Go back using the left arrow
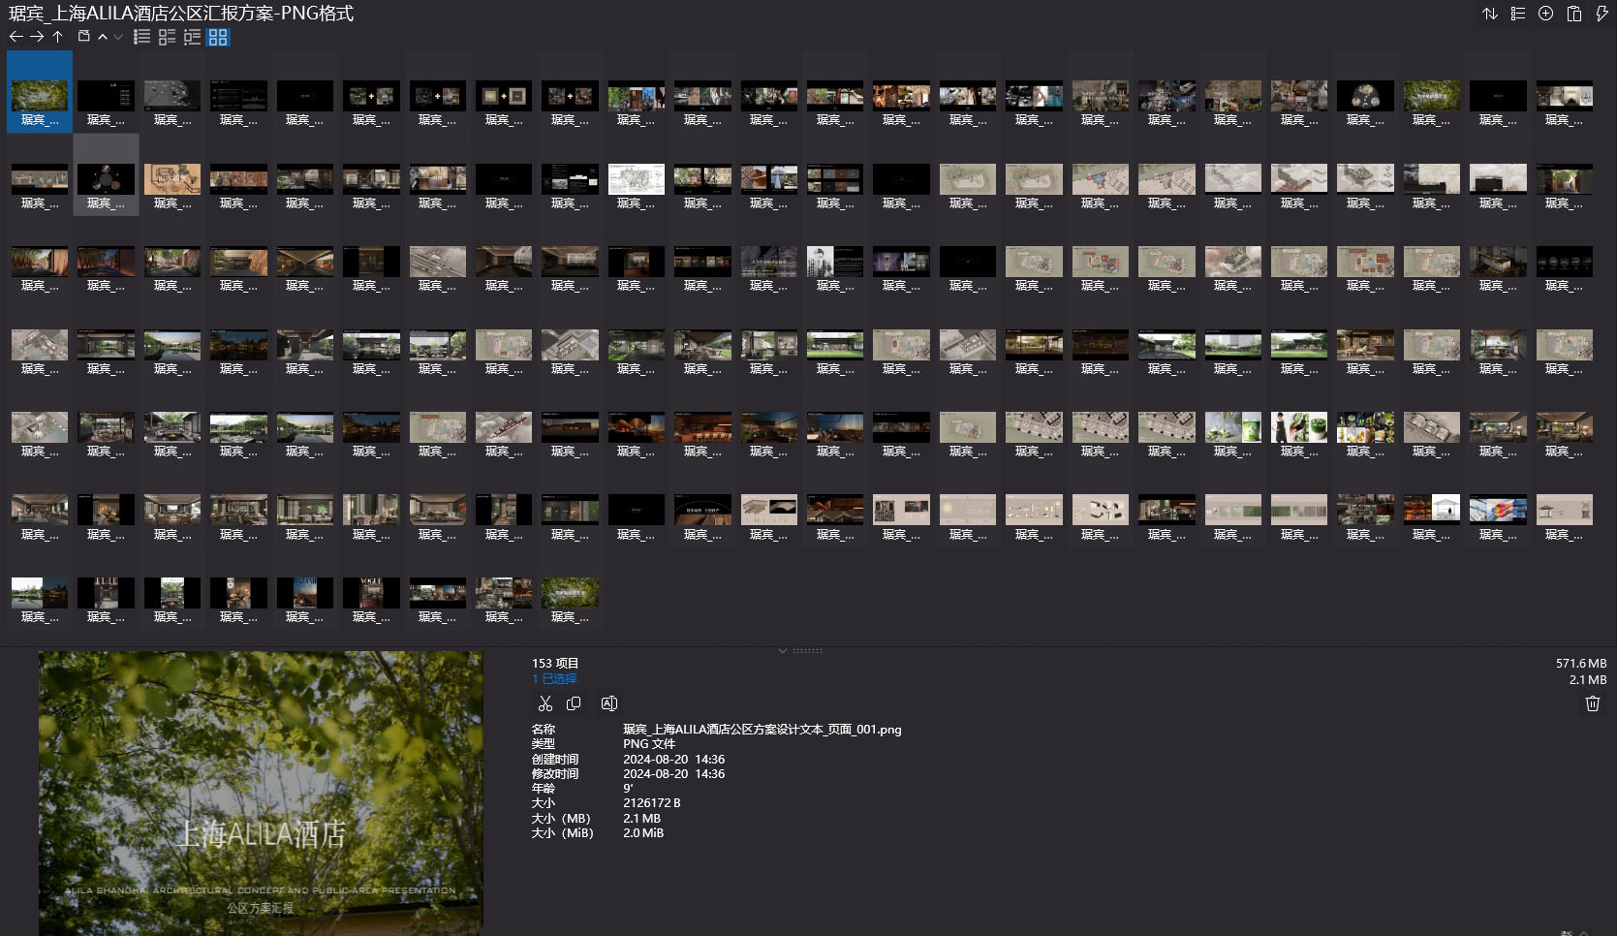Screen dimensions: 1617x936 [16, 37]
